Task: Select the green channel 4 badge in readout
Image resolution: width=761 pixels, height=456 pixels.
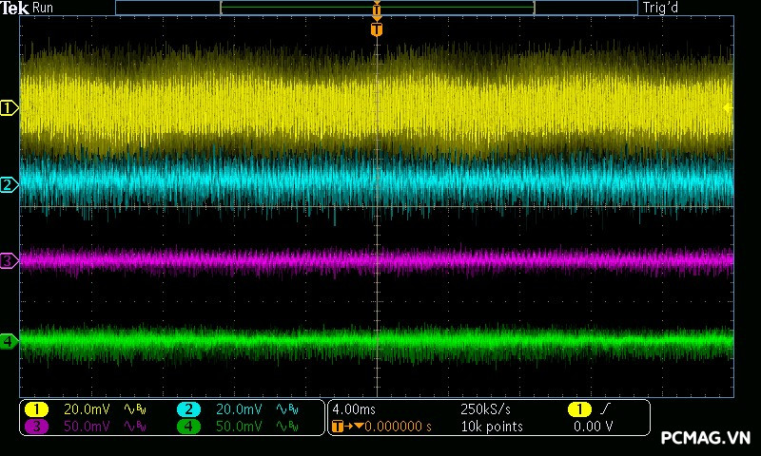Action: point(188,427)
